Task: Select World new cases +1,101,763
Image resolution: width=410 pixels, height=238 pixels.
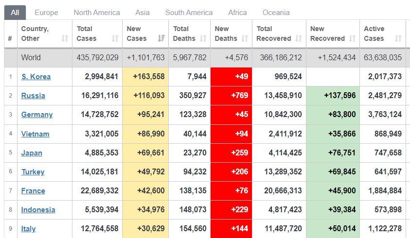Action: pyautogui.click(x=145, y=57)
